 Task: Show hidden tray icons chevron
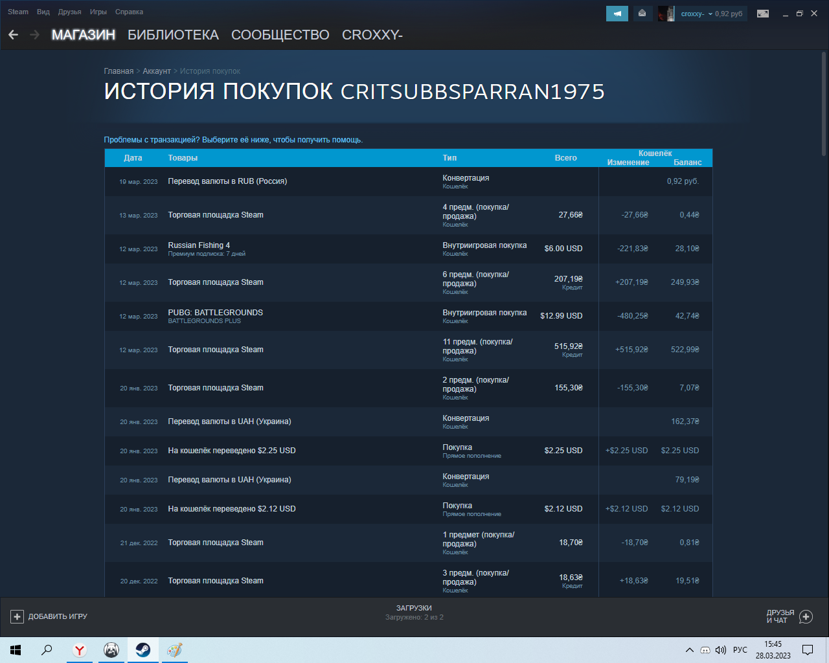coord(689,650)
